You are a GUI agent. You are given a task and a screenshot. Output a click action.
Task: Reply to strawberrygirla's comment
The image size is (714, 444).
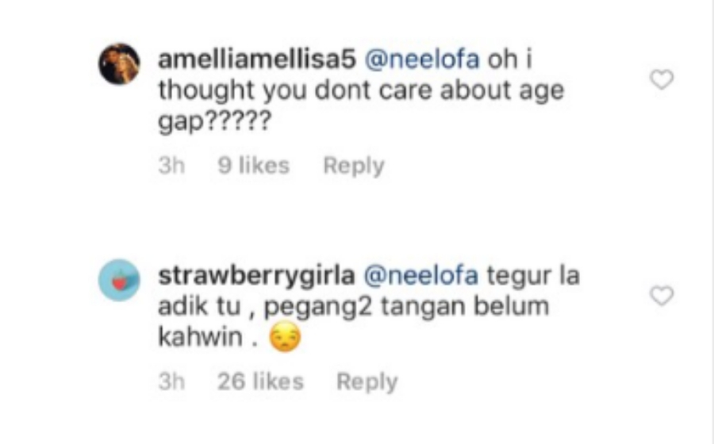pos(367,381)
